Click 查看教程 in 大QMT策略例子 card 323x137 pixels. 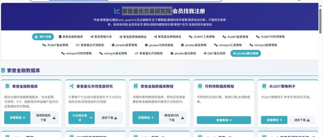(274, 120)
